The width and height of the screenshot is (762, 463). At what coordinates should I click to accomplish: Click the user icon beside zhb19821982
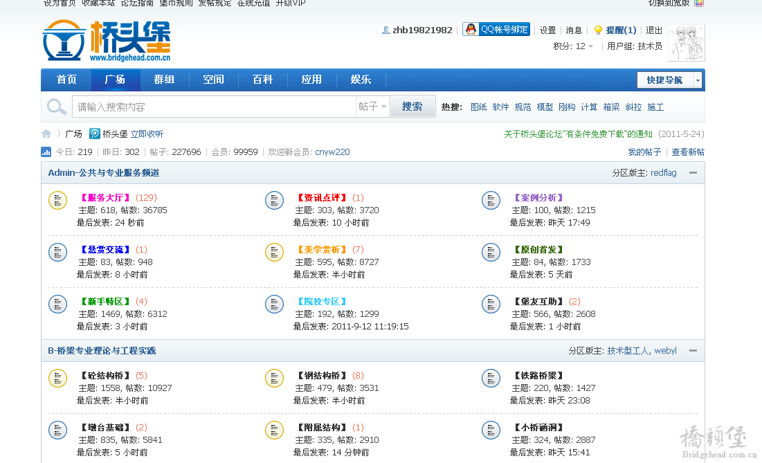point(386,30)
